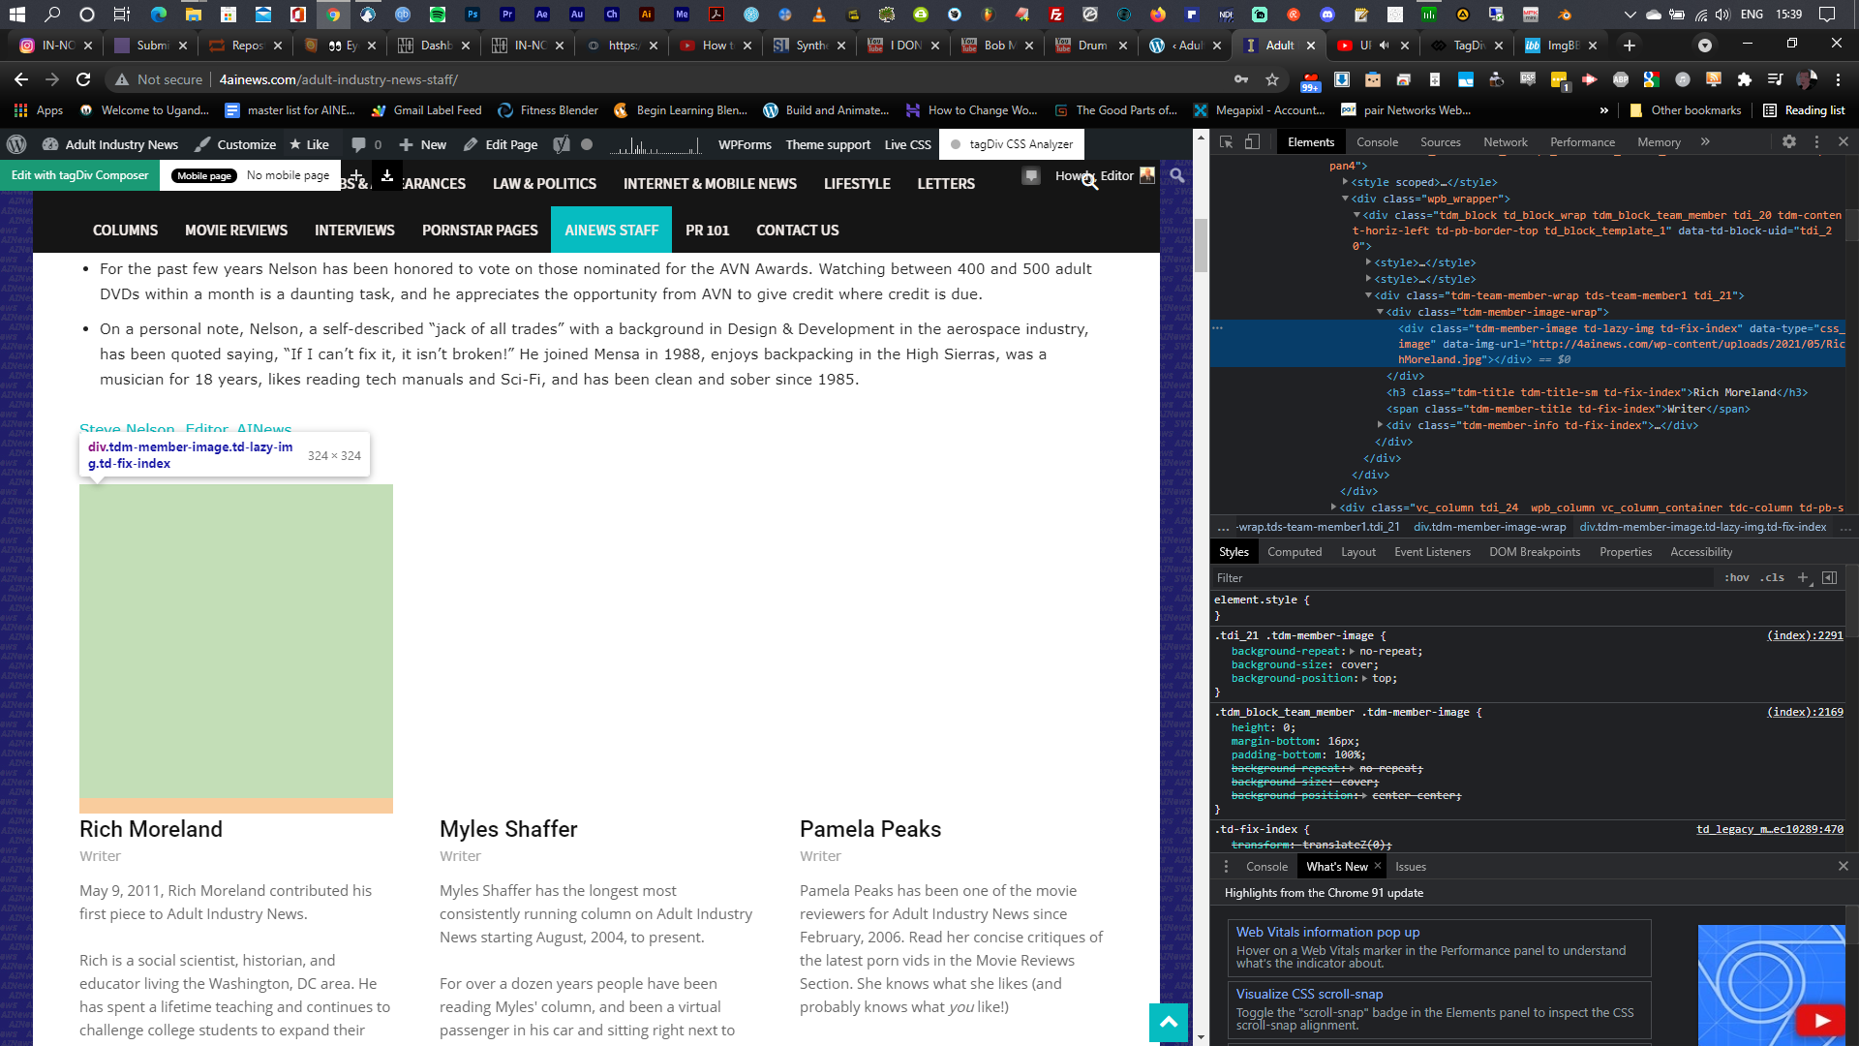Viewport: 1859px width, 1046px height.
Task: Open the Chrome extensions puzzle icon
Action: [1745, 79]
